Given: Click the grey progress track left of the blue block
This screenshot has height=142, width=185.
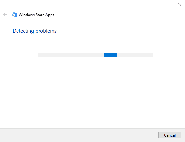Looking at the screenshot, I should click(x=71, y=55).
